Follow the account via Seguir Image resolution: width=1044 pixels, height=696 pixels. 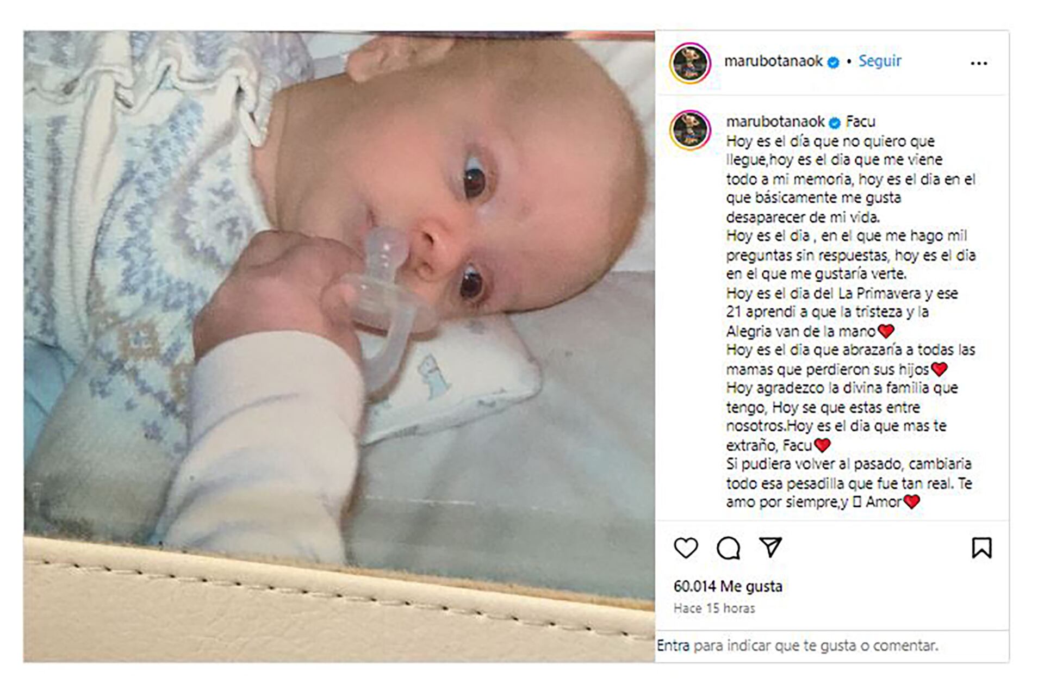click(x=880, y=61)
